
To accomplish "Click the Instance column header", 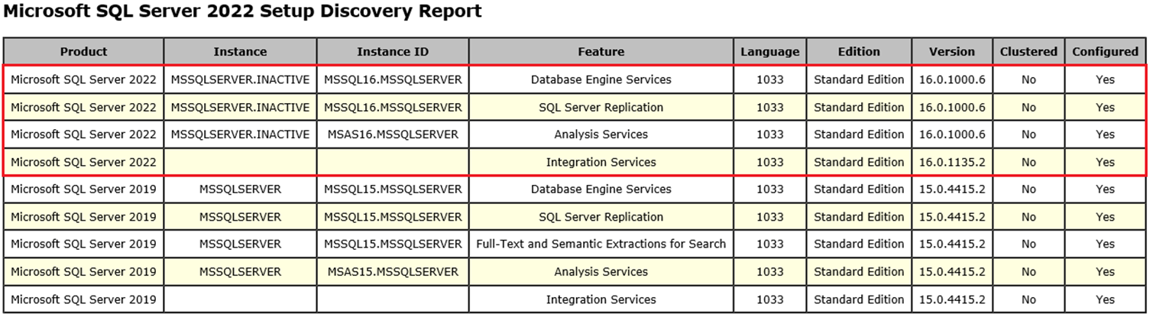I will coord(241,52).
